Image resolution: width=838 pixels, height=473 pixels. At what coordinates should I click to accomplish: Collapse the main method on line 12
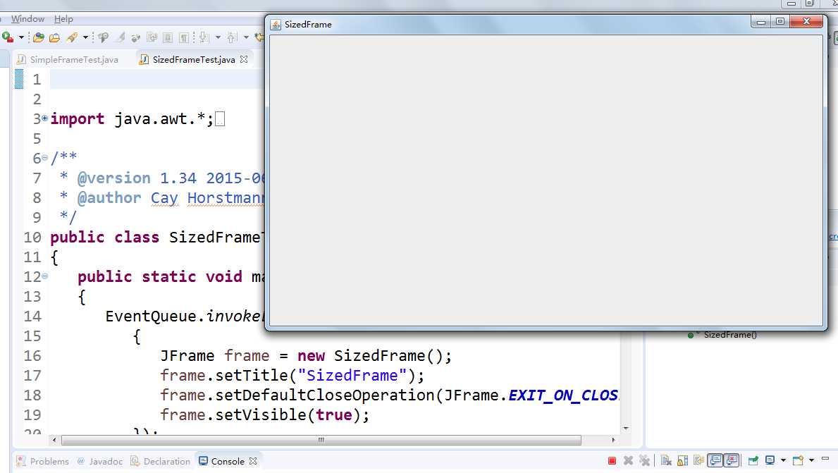coord(45,276)
